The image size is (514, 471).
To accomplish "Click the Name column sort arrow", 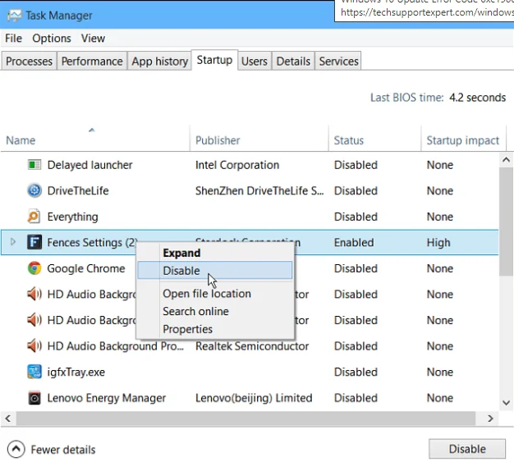I will click(x=92, y=130).
